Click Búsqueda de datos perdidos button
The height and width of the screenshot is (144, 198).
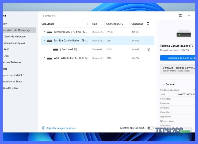point(178,58)
